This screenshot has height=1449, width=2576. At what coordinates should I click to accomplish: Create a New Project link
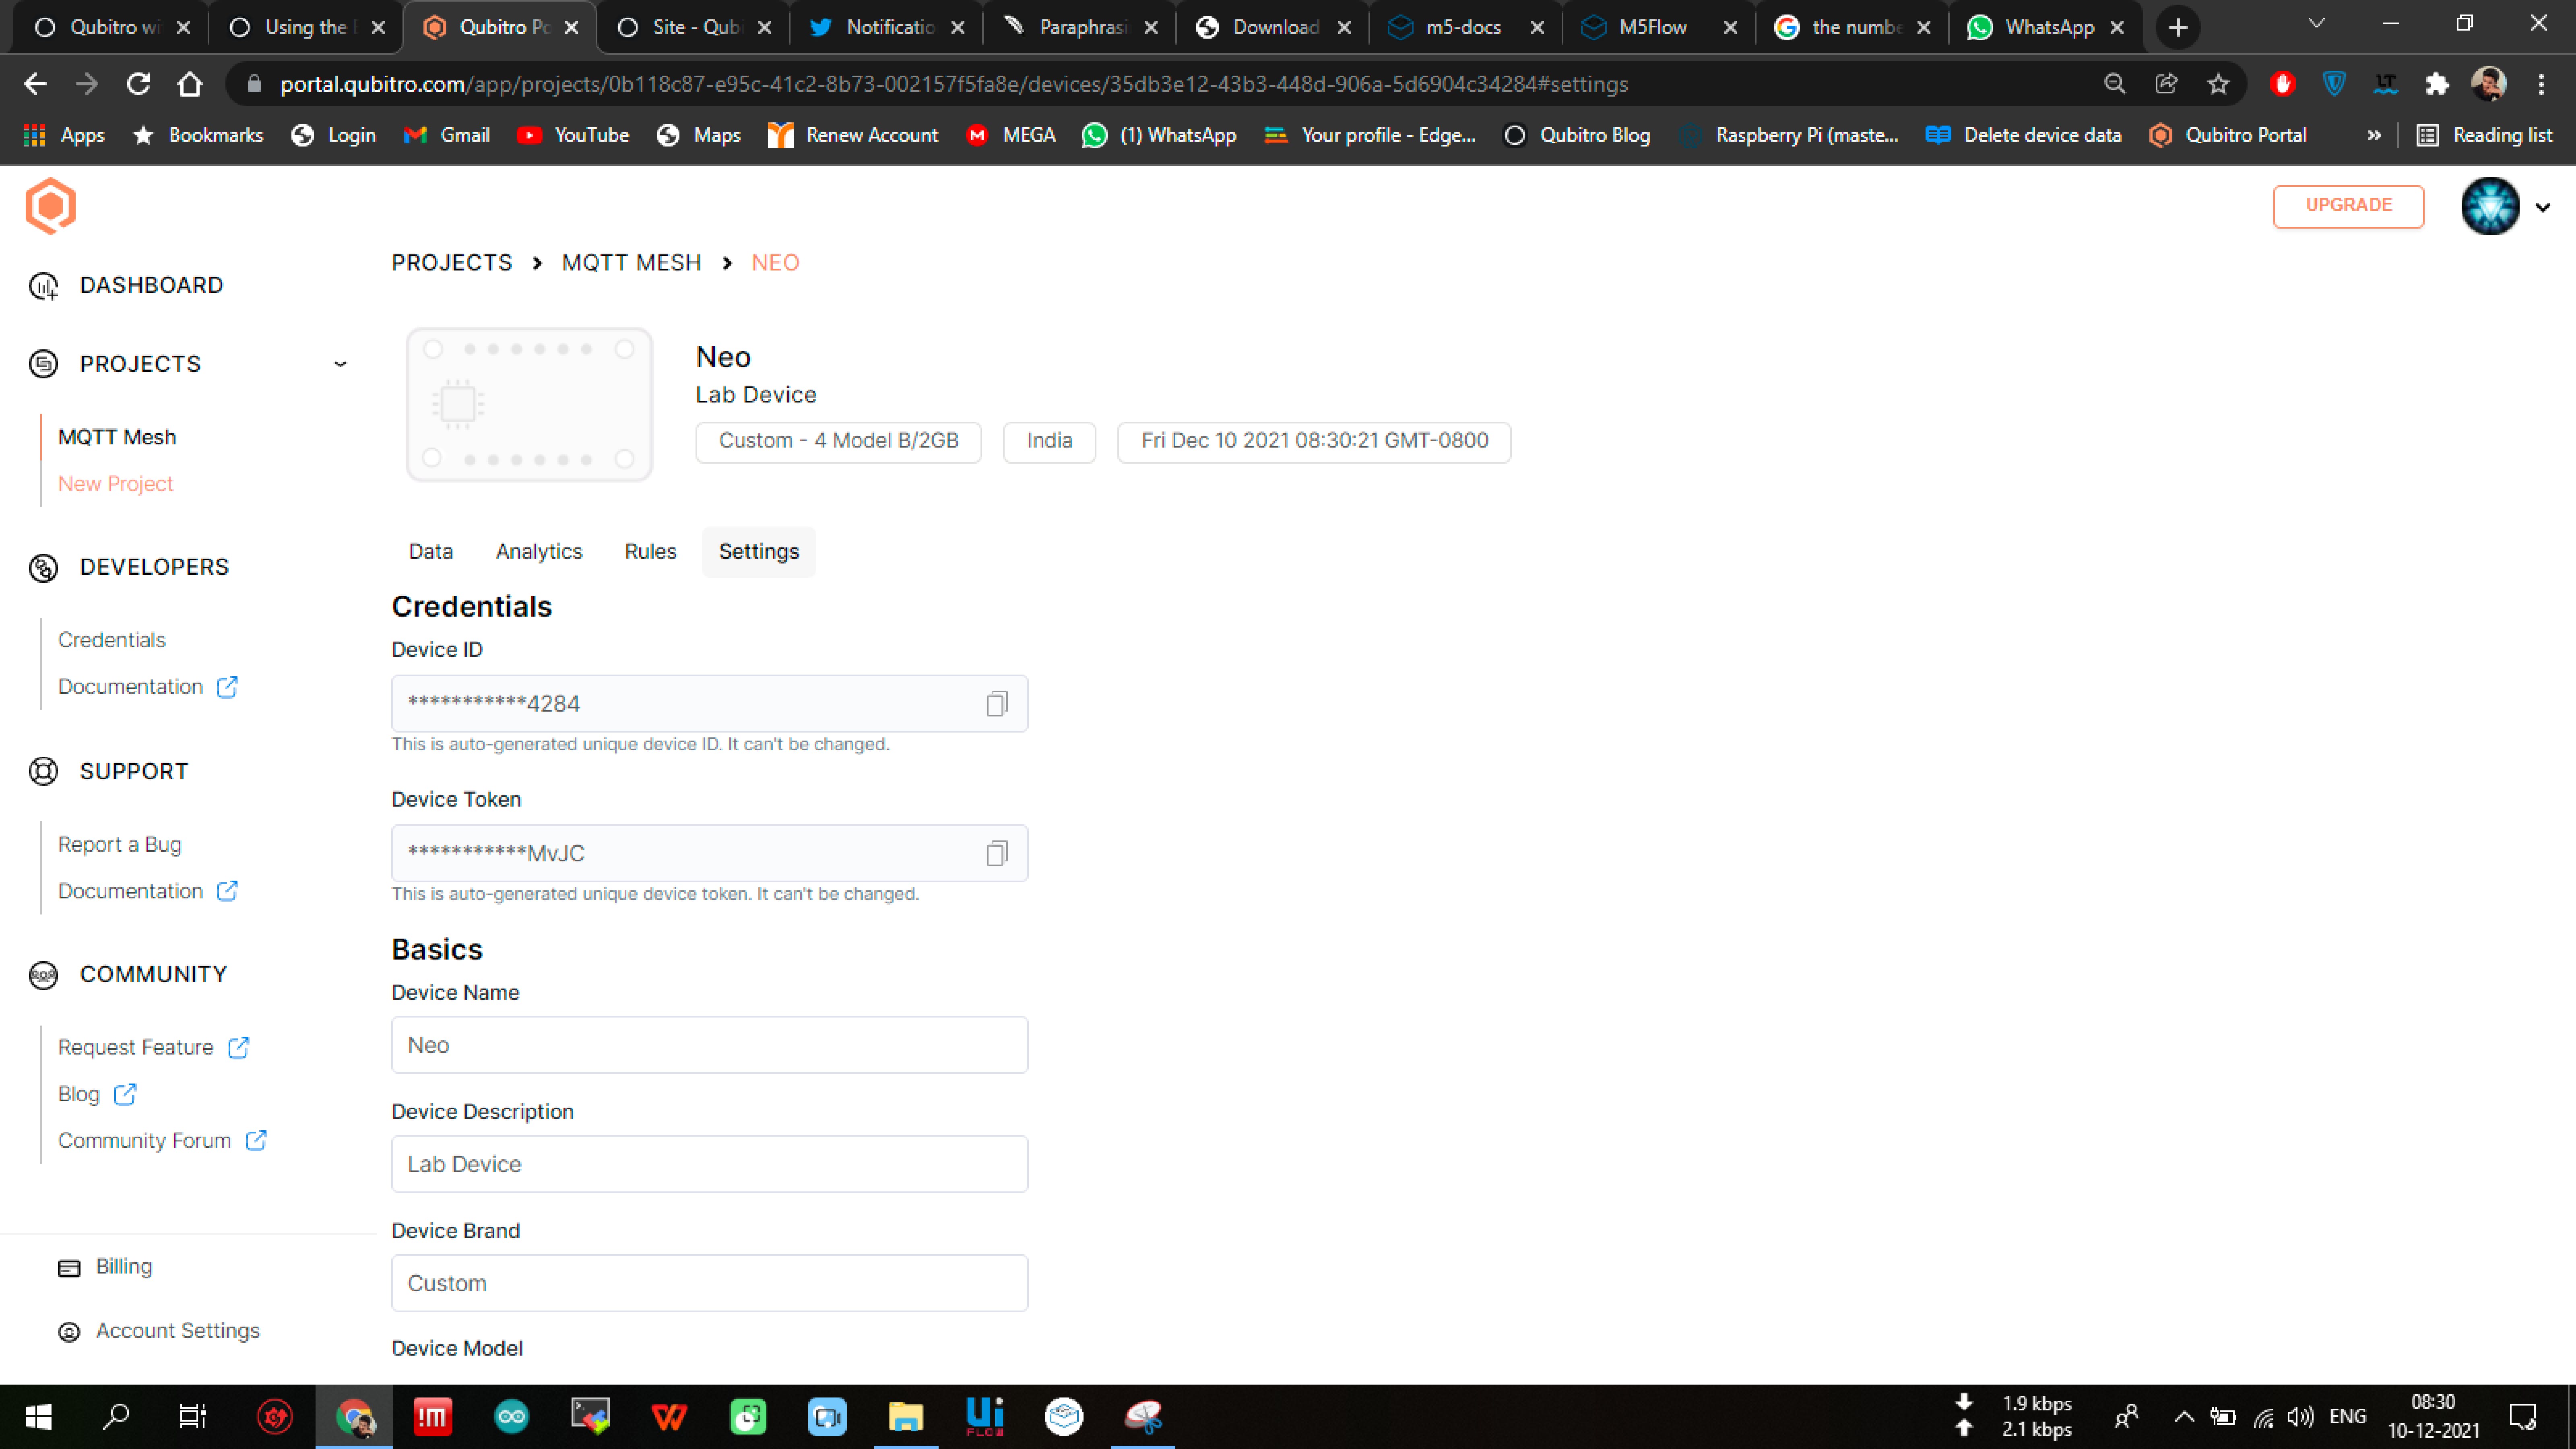(x=115, y=484)
